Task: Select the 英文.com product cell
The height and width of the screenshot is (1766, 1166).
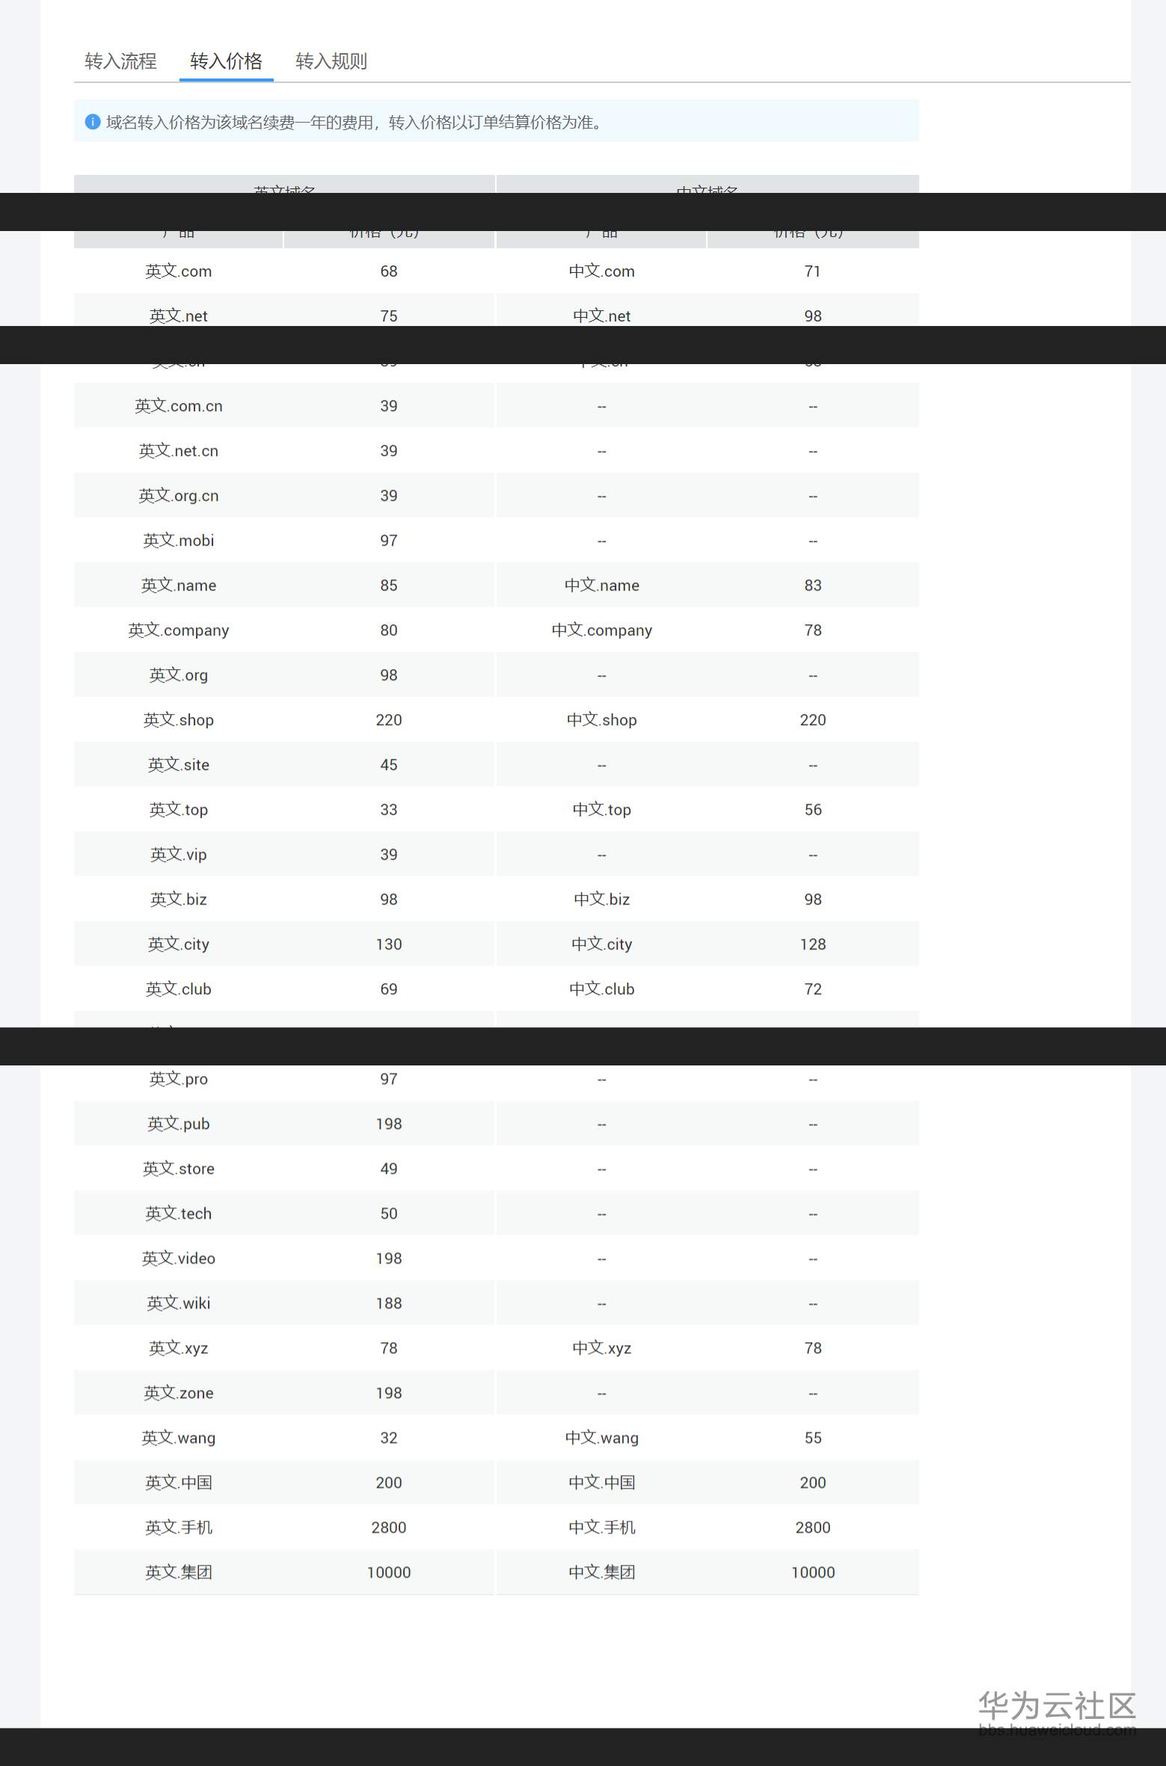Action: pos(179,271)
